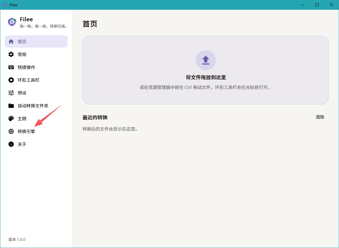Click the keyboard icon for 快捷操作

pyautogui.click(x=11, y=67)
